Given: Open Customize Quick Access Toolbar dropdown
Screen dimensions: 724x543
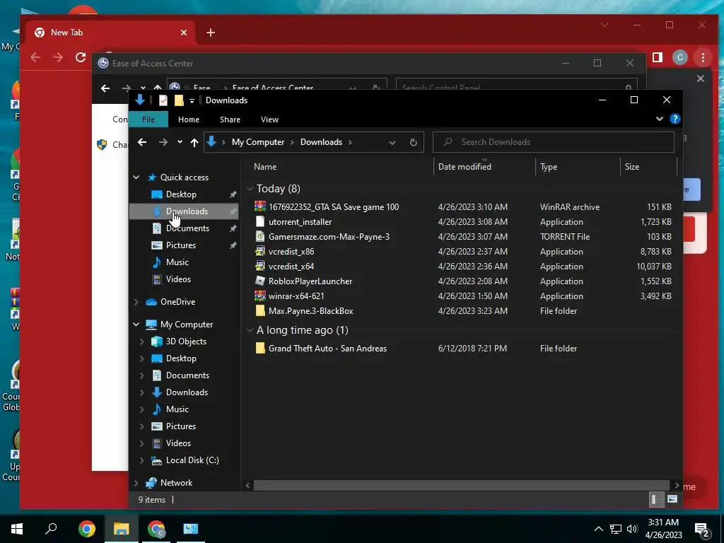Looking at the screenshot, I should (x=192, y=100).
